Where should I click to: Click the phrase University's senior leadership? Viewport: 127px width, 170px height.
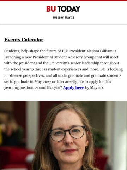tap(74, 63)
